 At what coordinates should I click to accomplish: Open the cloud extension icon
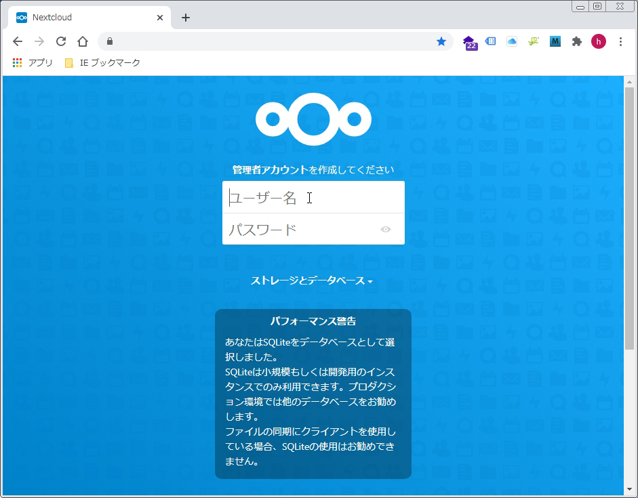tap(512, 41)
